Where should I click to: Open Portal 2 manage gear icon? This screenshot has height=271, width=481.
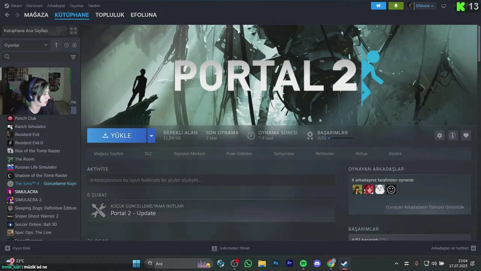coord(440,135)
